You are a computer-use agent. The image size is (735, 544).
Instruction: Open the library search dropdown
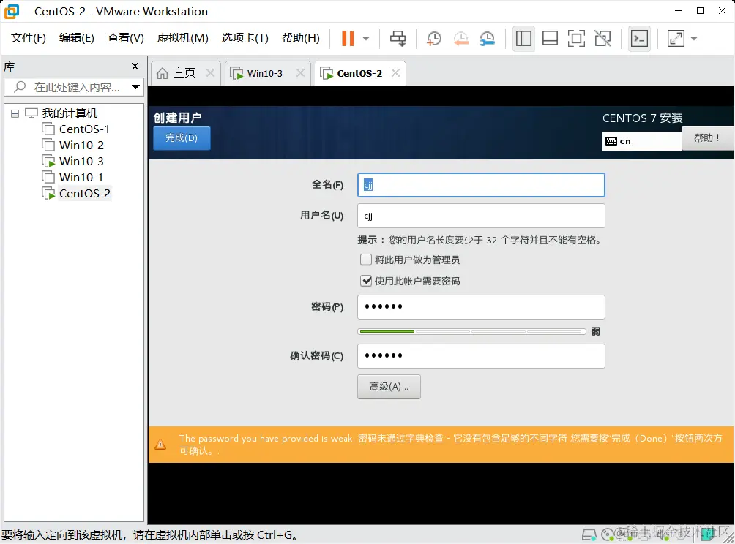tap(134, 87)
